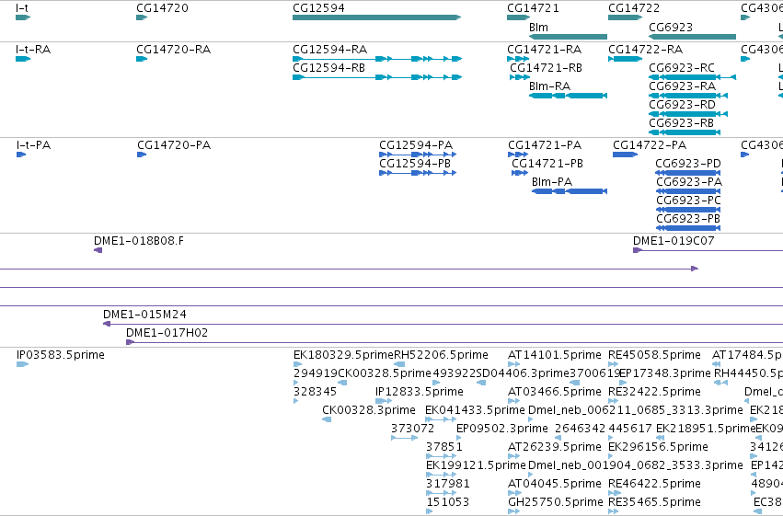Click the EK296156.5prime EST label
Screen dimensions: 783x516
[x=658, y=447]
